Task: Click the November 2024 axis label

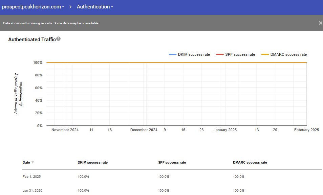Action: pos(65,130)
